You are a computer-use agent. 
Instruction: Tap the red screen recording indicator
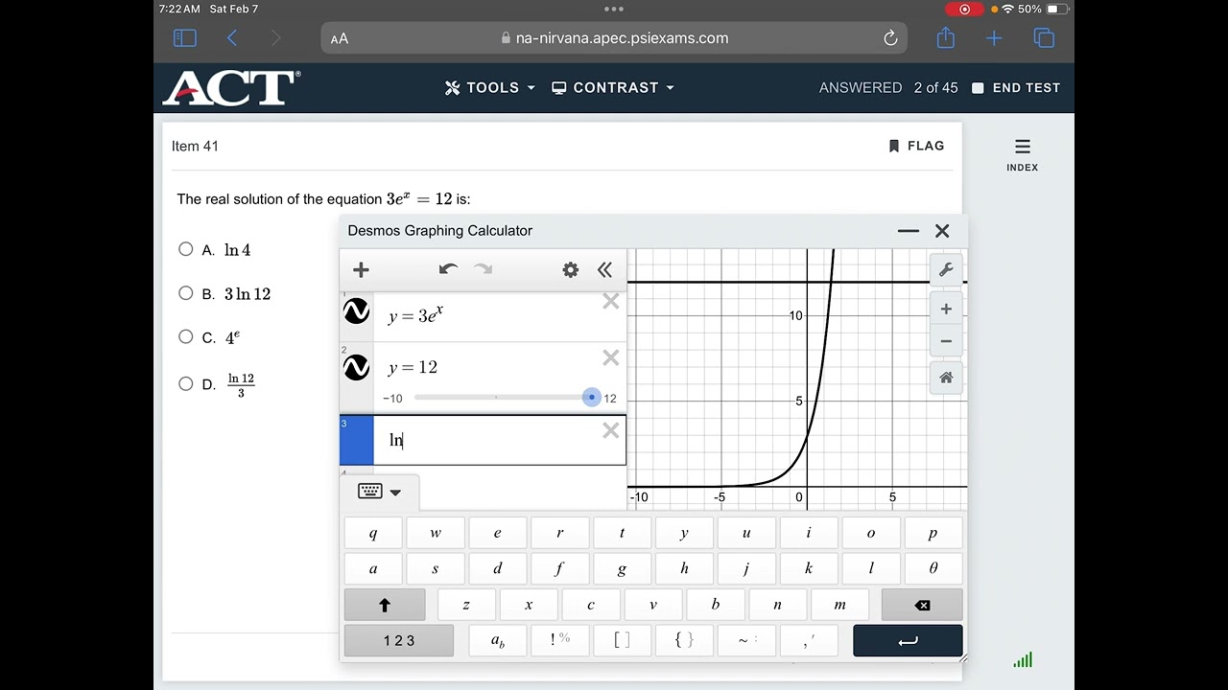pos(964,9)
